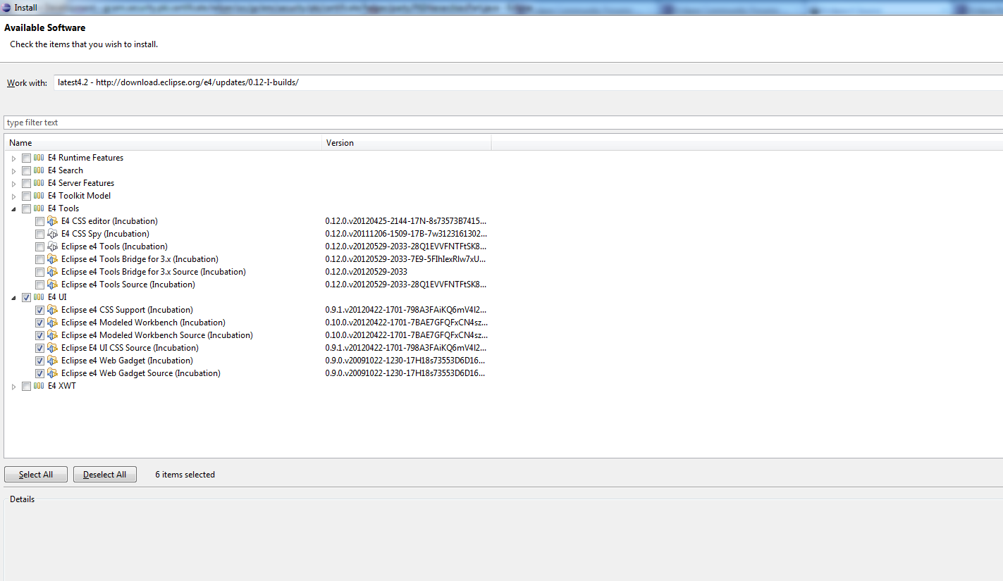1003x581 pixels.
Task: Uncheck Eclipse E4 UI CSS Source
Action: (39, 348)
